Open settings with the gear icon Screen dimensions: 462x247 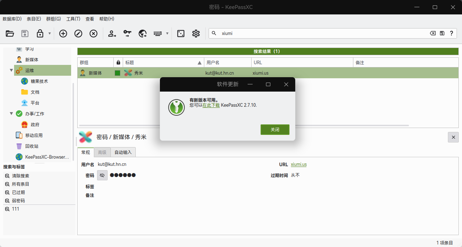196,34
